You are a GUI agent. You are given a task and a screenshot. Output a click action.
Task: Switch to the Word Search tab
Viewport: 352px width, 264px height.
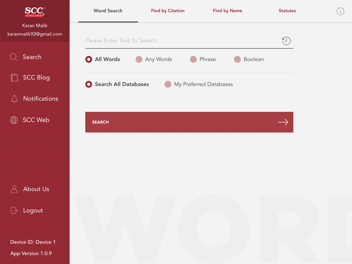[108, 11]
